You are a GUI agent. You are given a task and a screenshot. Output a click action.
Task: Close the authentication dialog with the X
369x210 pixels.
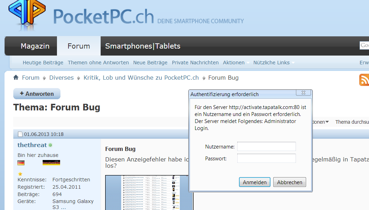(303, 93)
